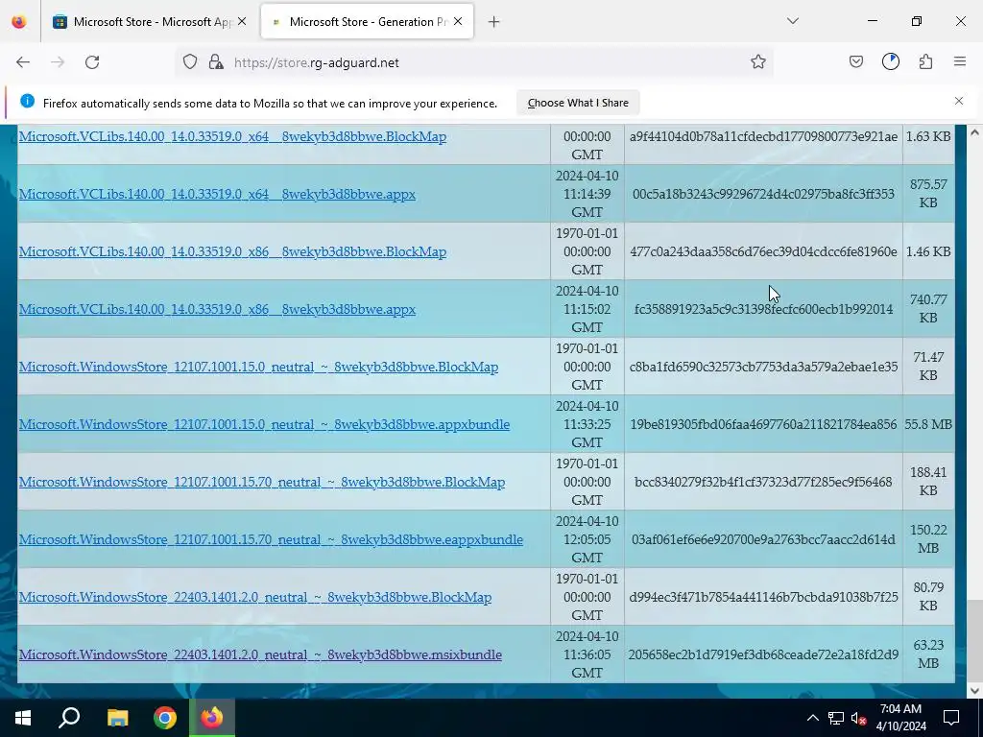Open the Firefox account icon

point(890,61)
